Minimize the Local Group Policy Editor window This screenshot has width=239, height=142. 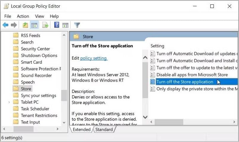point(195,6)
